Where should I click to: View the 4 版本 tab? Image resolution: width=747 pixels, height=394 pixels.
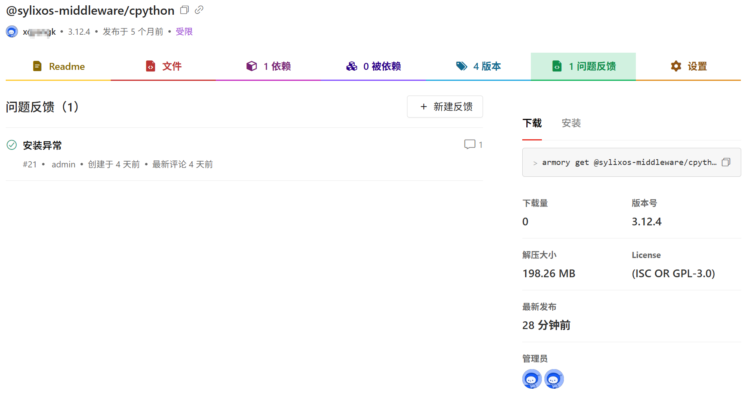pos(478,66)
